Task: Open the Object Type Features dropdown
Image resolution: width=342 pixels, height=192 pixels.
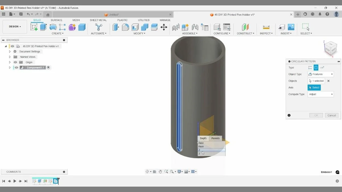Action: 321,74
